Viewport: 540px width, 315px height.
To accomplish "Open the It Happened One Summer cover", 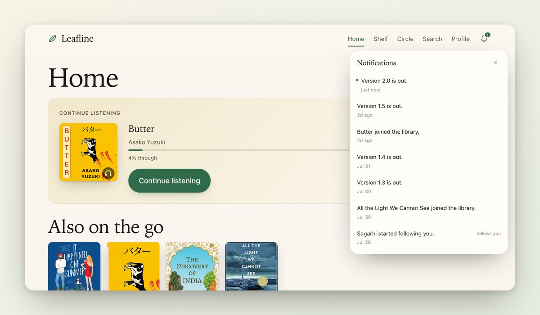I will pos(74,266).
